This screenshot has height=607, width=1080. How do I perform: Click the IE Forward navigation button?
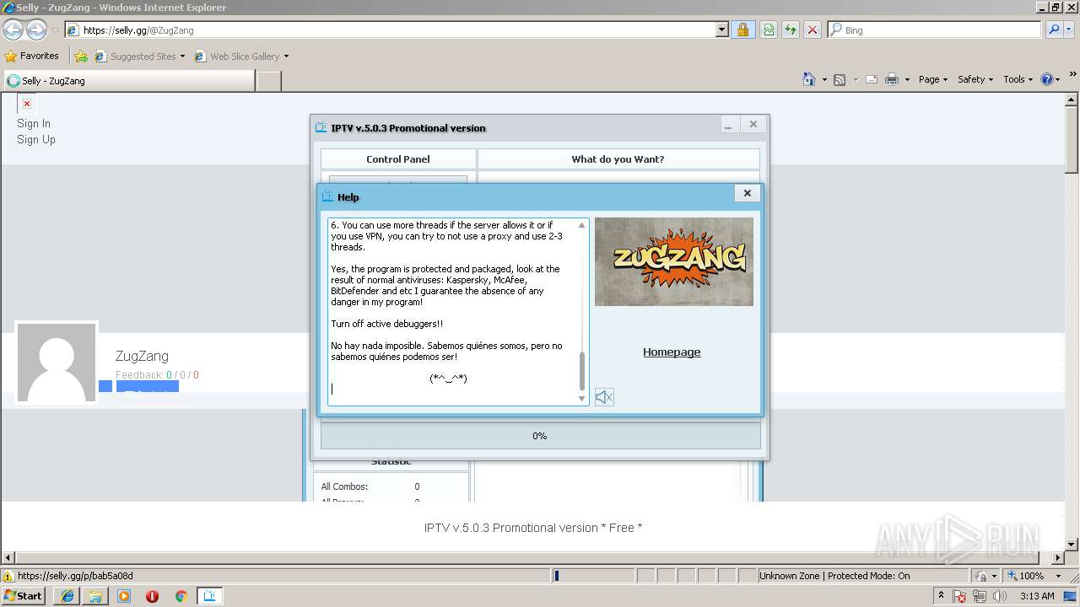(x=36, y=30)
